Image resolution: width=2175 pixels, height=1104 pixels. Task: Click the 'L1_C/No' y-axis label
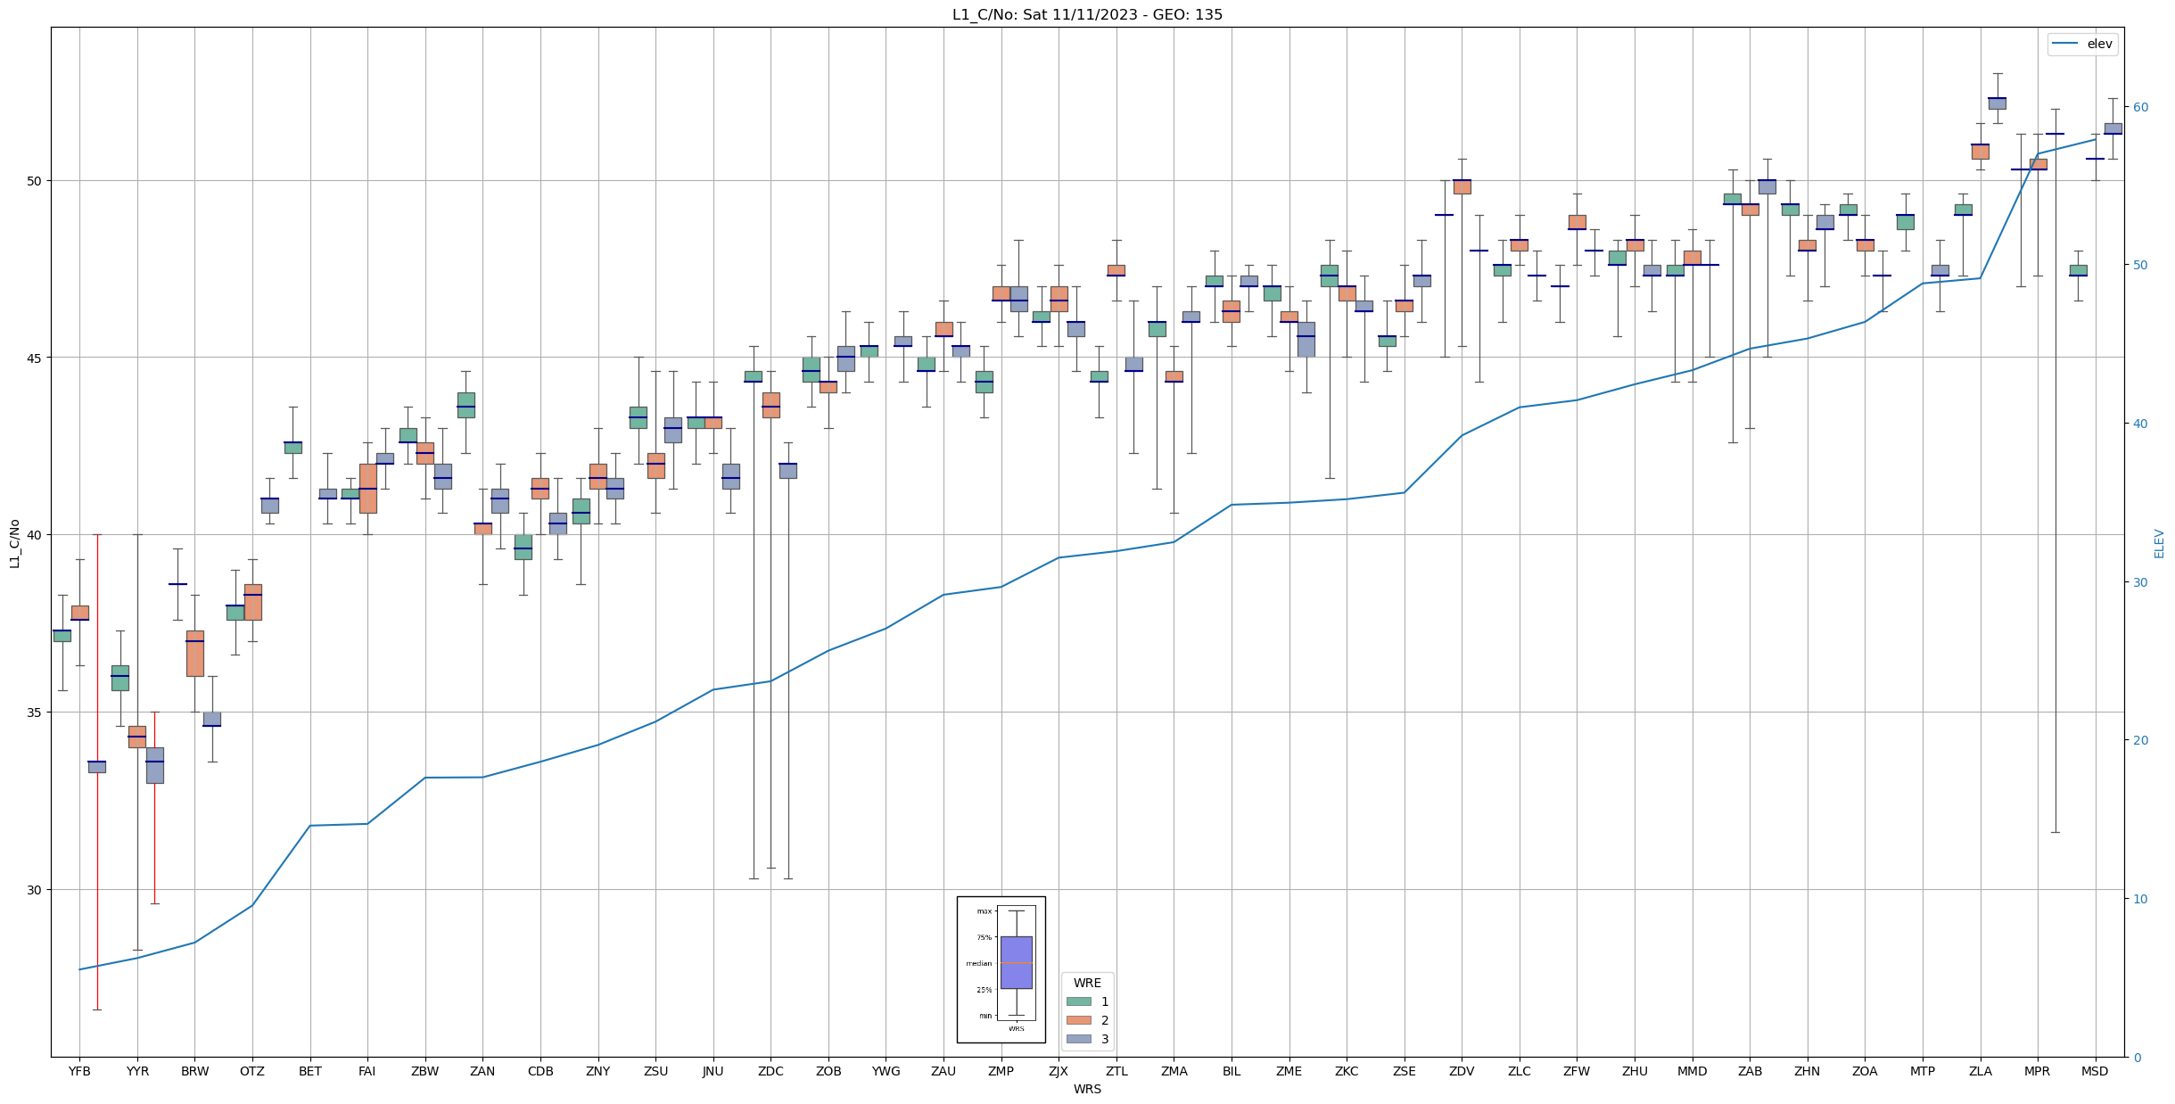(13, 543)
